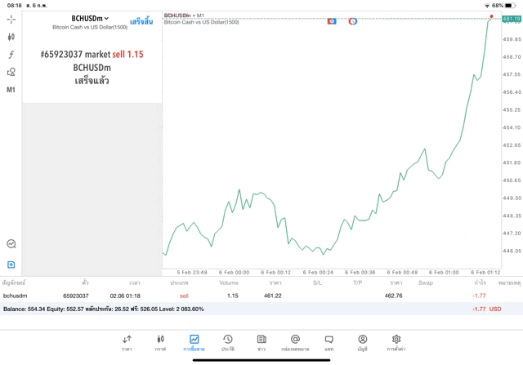Click the Balance equity summary bar
The width and height of the screenshot is (523, 365).
coord(261,309)
